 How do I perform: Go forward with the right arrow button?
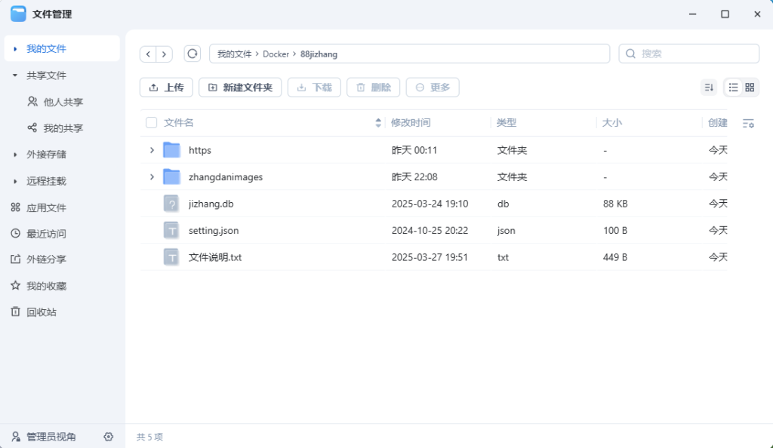click(x=164, y=54)
